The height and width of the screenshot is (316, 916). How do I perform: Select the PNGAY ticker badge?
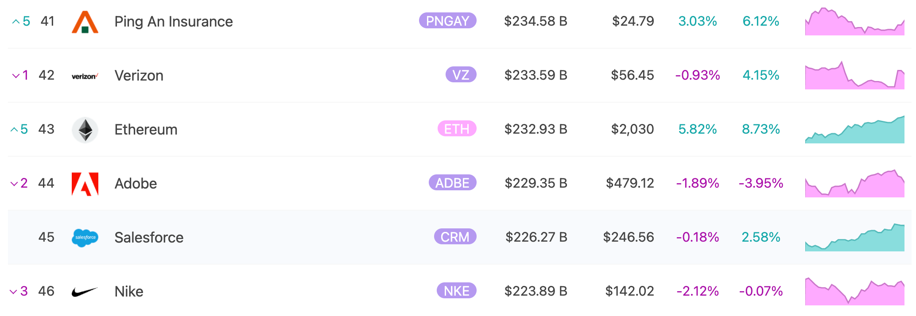(x=448, y=21)
